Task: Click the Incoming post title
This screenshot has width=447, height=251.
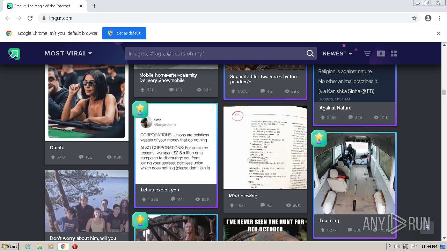Action: (329, 220)
